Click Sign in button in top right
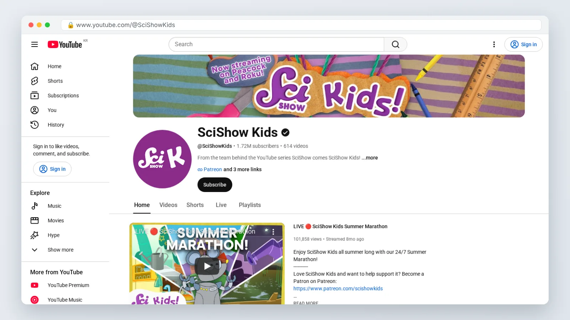This screenshot has height=320, width=570. pos(523,44)
